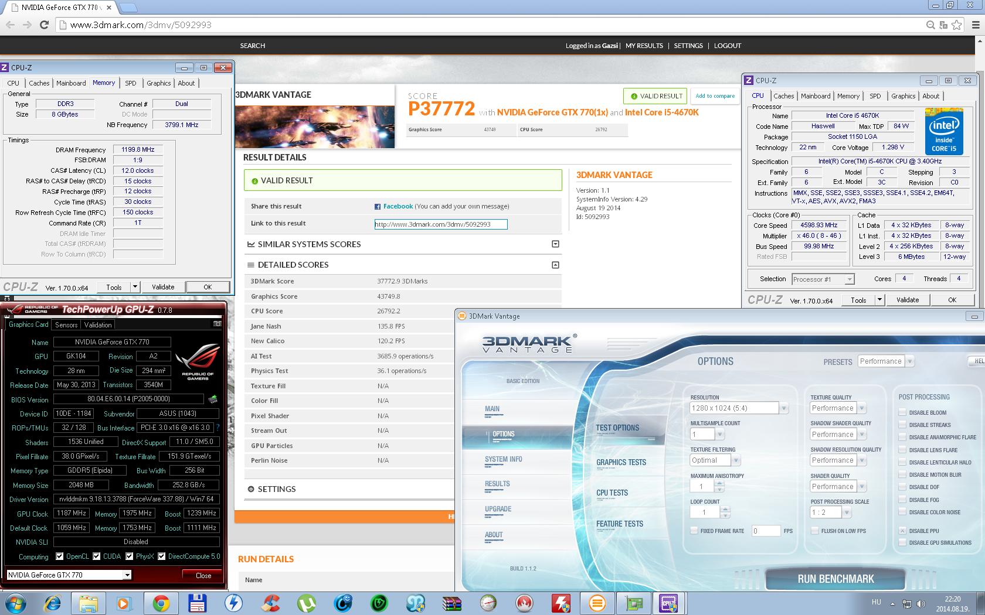985x615 pixels.
Task: Uncheck the Disable PPU option
Action: pyautogui.click(x=902, y=531)
